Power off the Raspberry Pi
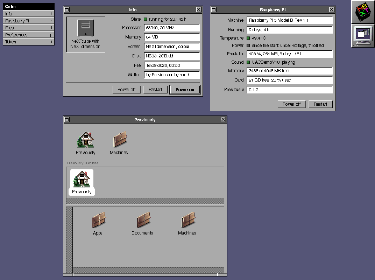375x280 pixels. coord(292,104)
